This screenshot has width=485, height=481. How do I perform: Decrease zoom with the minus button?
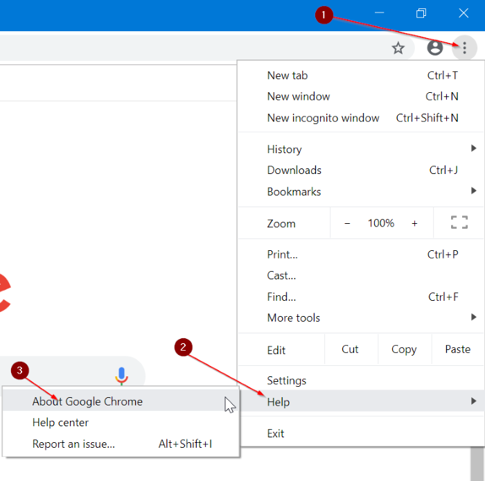coord(347,223)
